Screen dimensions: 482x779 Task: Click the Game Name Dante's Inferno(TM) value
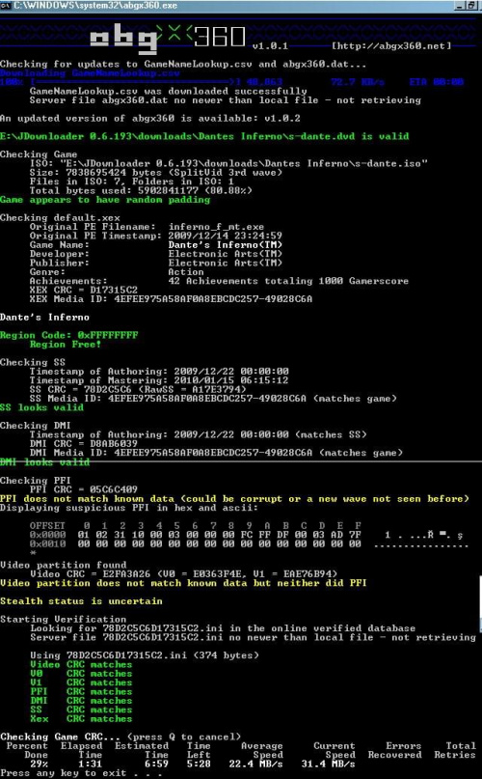(225, 244)
